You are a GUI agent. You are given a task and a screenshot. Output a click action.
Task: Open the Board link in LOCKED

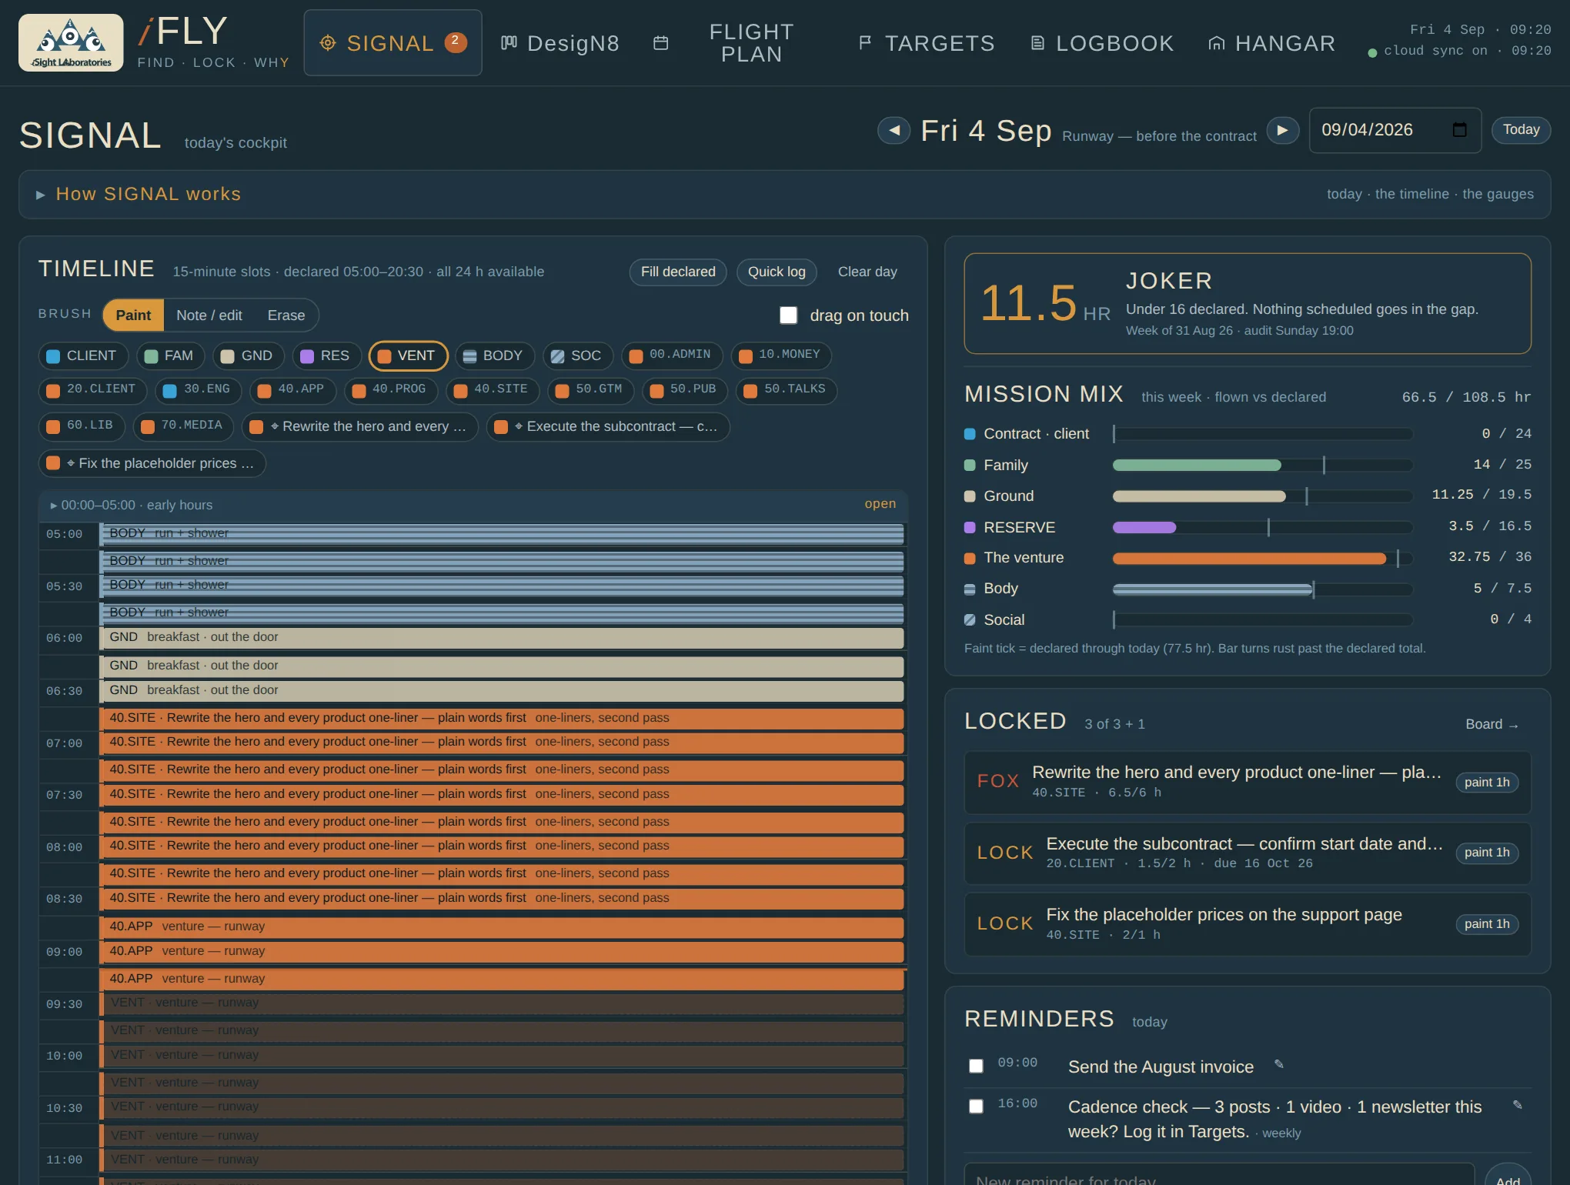point(1491,725)
